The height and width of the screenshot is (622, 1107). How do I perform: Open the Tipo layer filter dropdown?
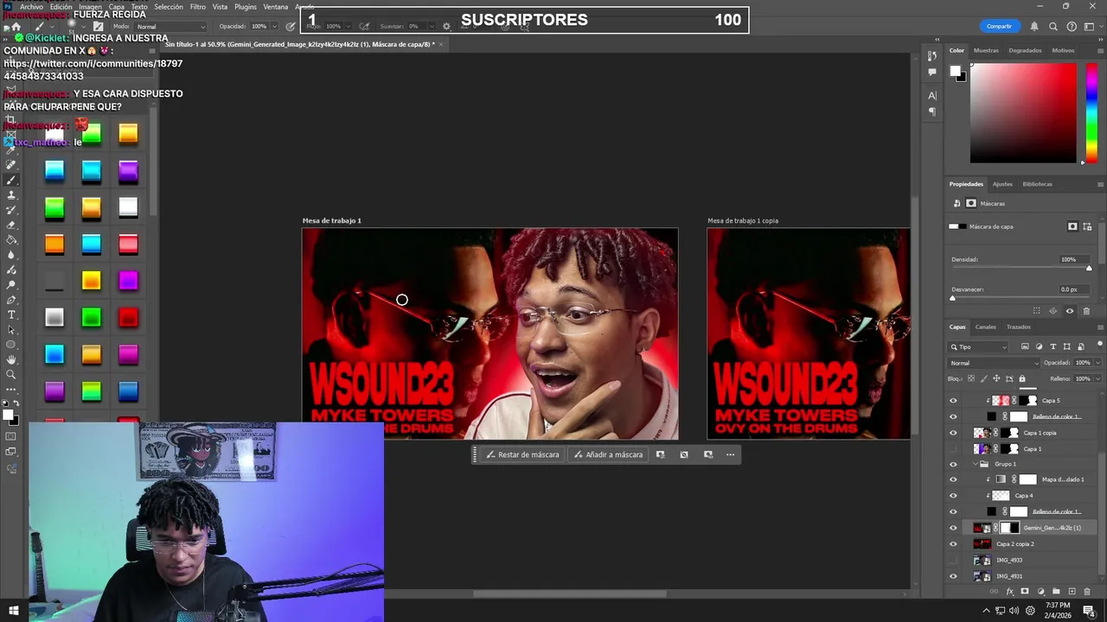[978, 346]
